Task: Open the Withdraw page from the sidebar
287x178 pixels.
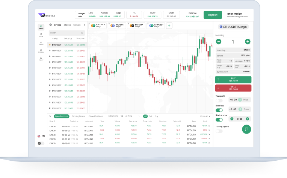Action: (x=41, y=50)
